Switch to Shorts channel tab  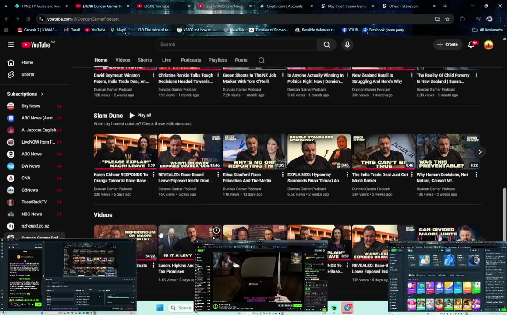click(145, 60)
